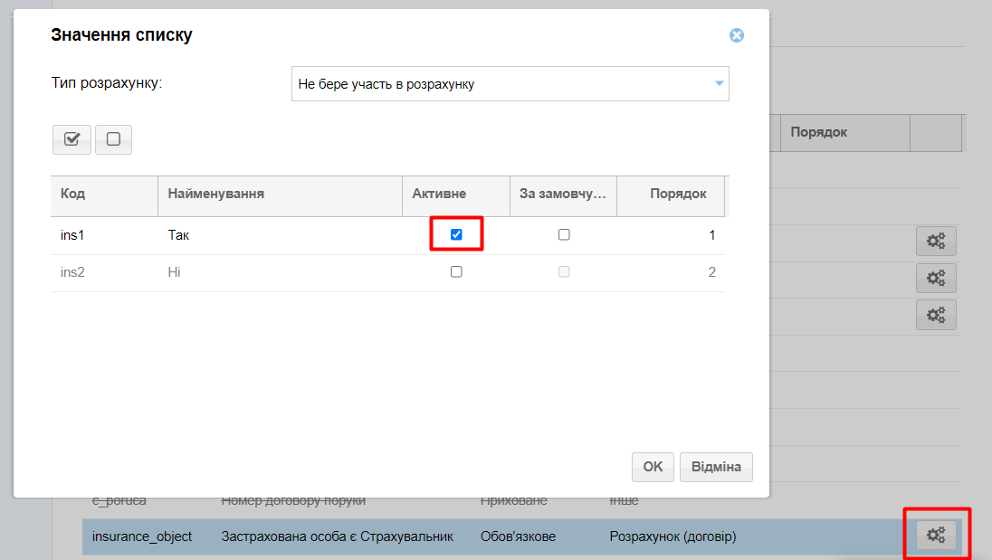
Task: Confirm with the OK button
Action: coord(653,467)
